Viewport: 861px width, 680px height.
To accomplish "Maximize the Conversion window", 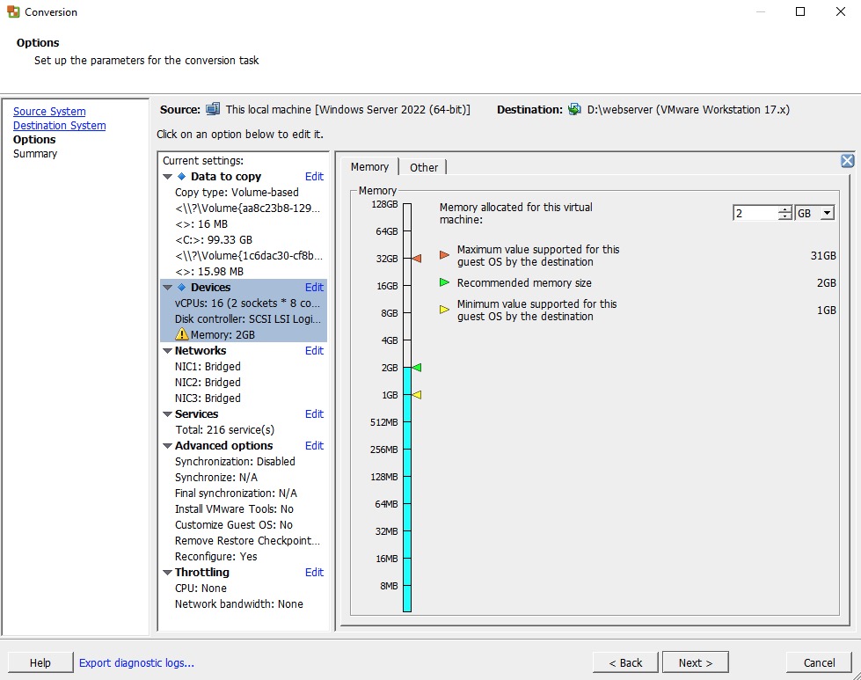I will 800,11.
